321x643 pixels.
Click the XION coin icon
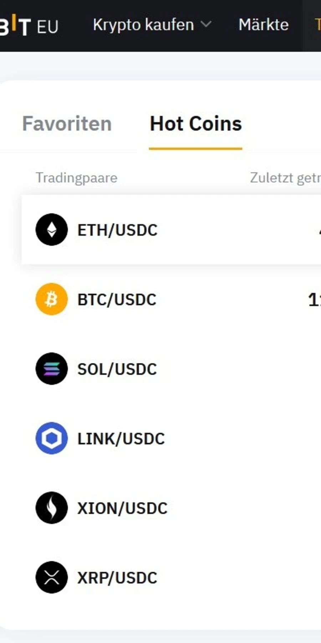(x=51, y=508)
